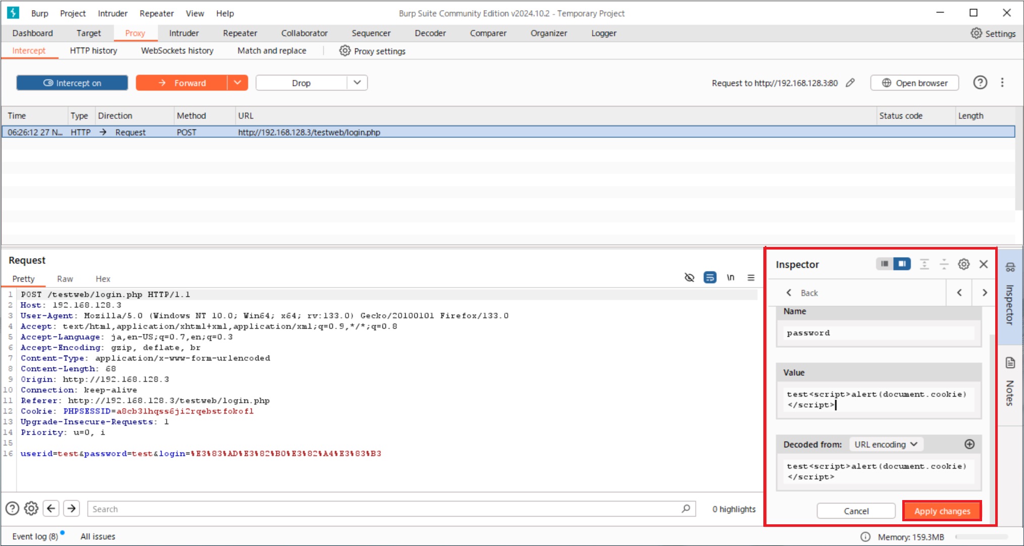This screenshot has height=546, width=1024.
Task: Open Inspector settings gear
Action: (x=964, y=264)
